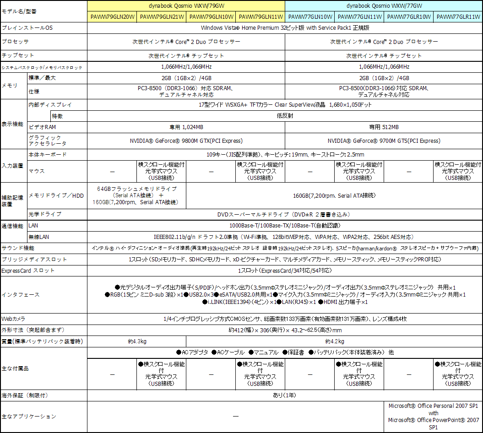Select the 17型ワイド WSXGA+ display cell

pos(285,105)
